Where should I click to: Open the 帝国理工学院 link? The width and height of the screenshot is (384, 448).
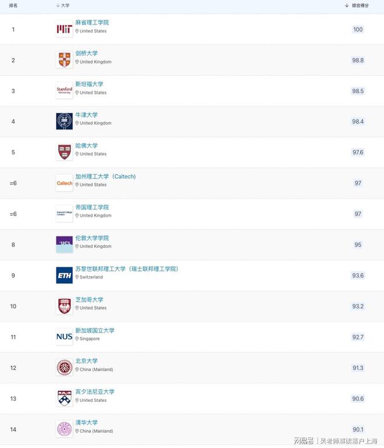tap(92, 207)
